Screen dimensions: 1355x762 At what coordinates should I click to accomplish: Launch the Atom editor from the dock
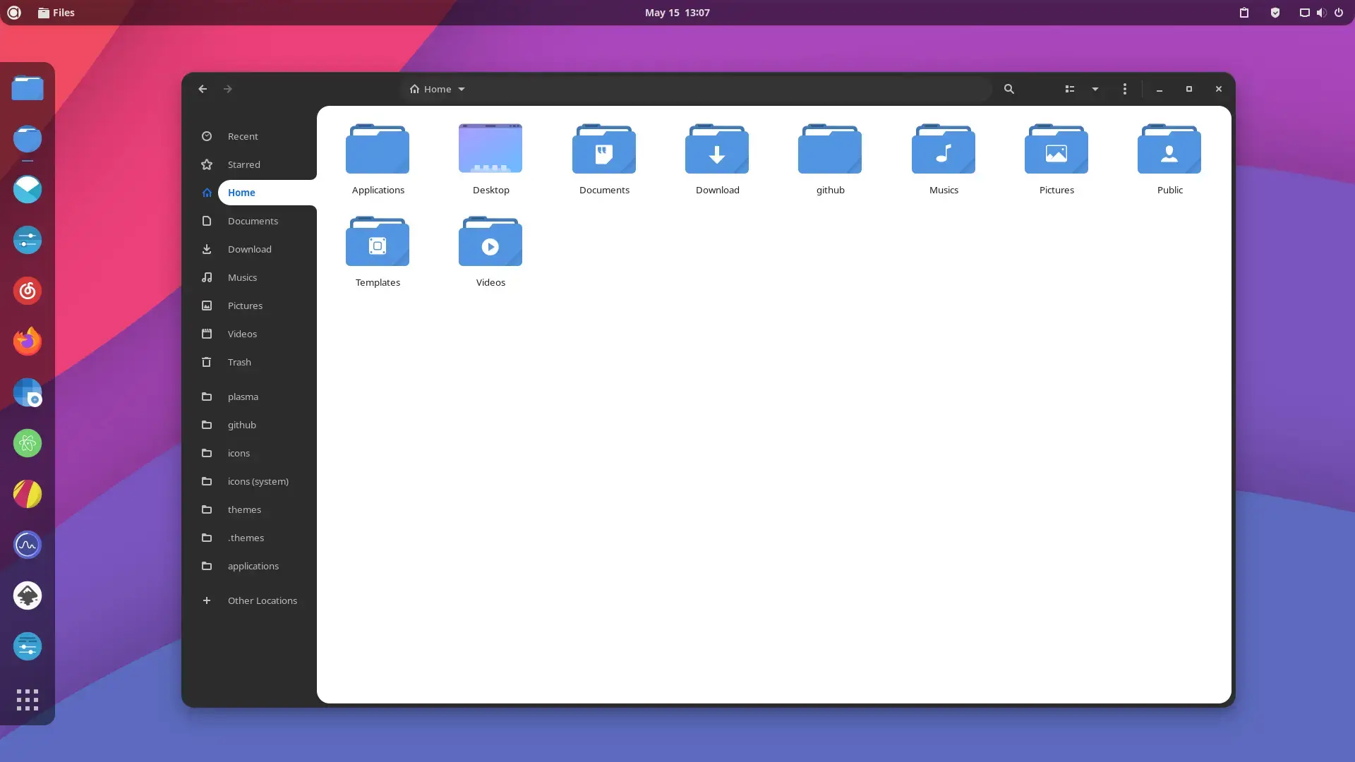coord(28,443)
